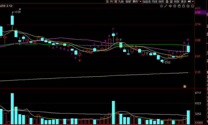Open the 均线 moving average settings
Viewport: 208px width, 125px height.
click(x=155, y=1)
